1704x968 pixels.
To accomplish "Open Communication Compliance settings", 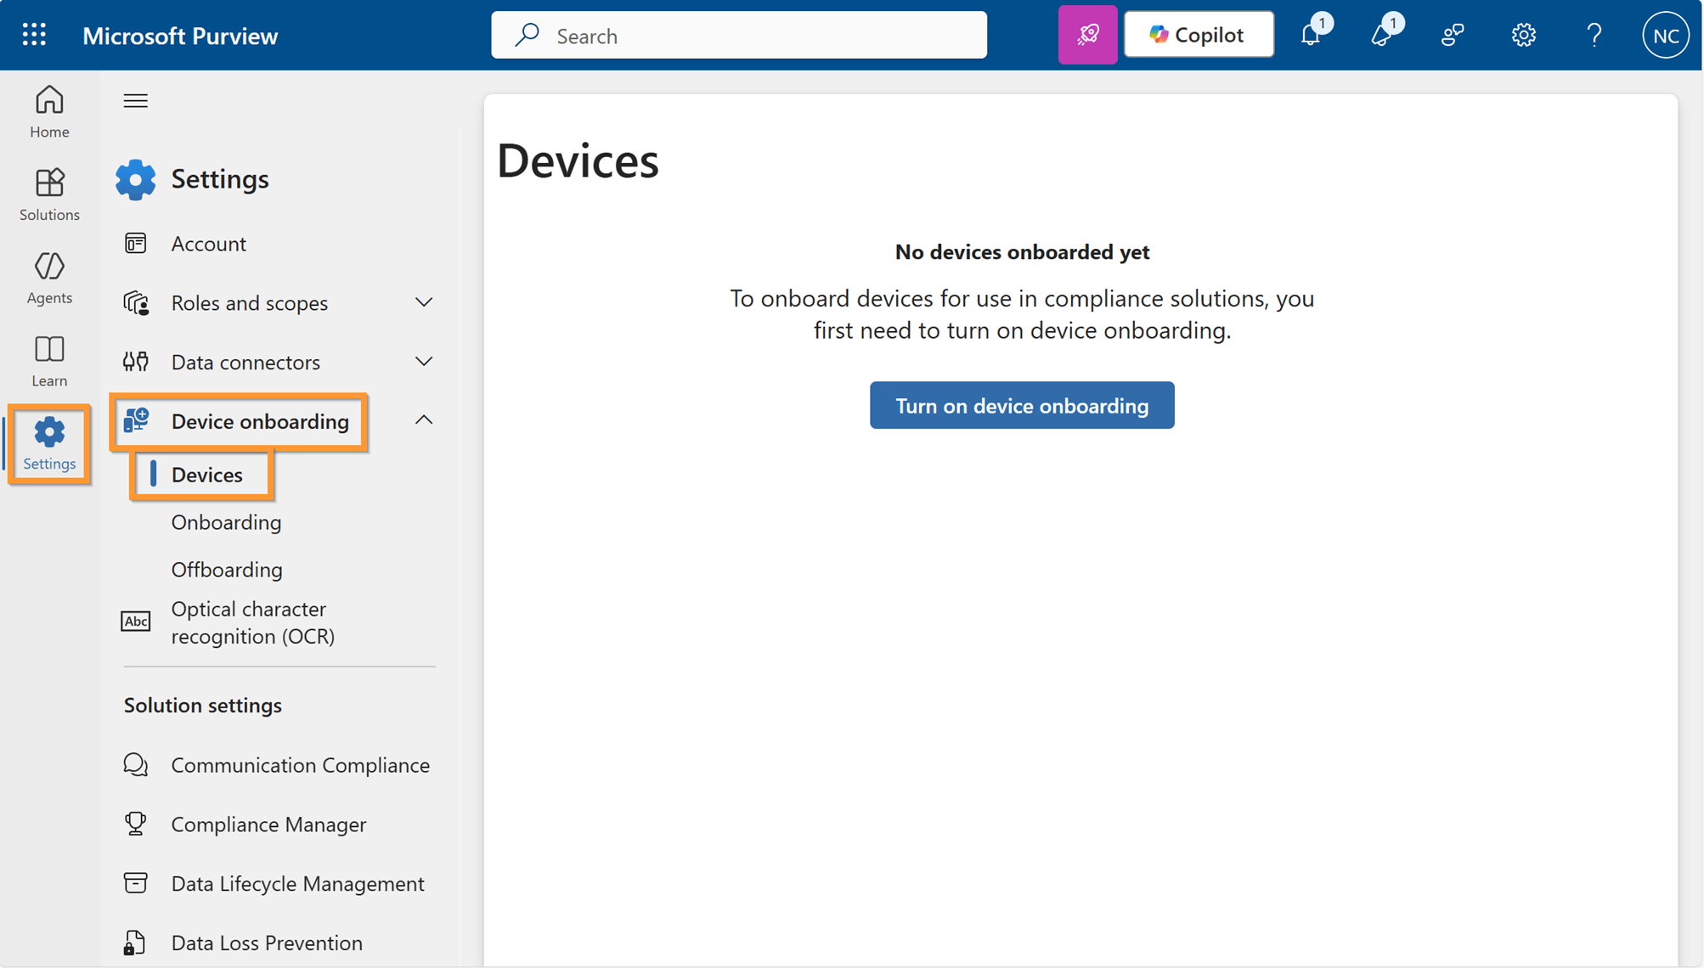I will [x=300, y=764].
